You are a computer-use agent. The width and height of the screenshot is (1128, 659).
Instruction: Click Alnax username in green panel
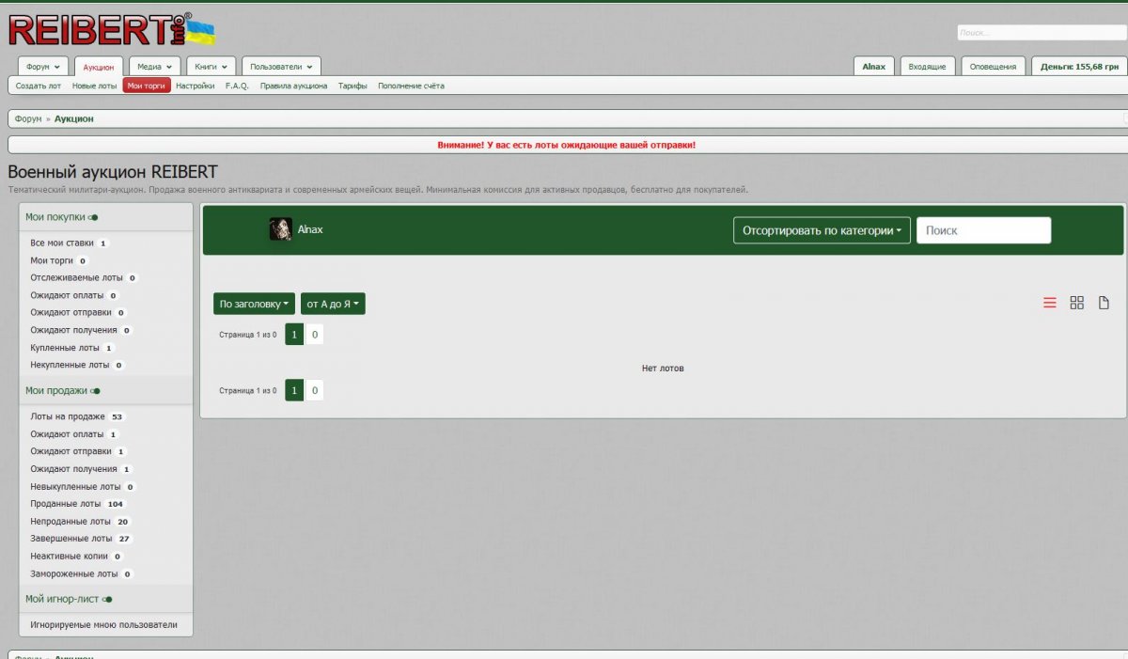pos(310,229)
